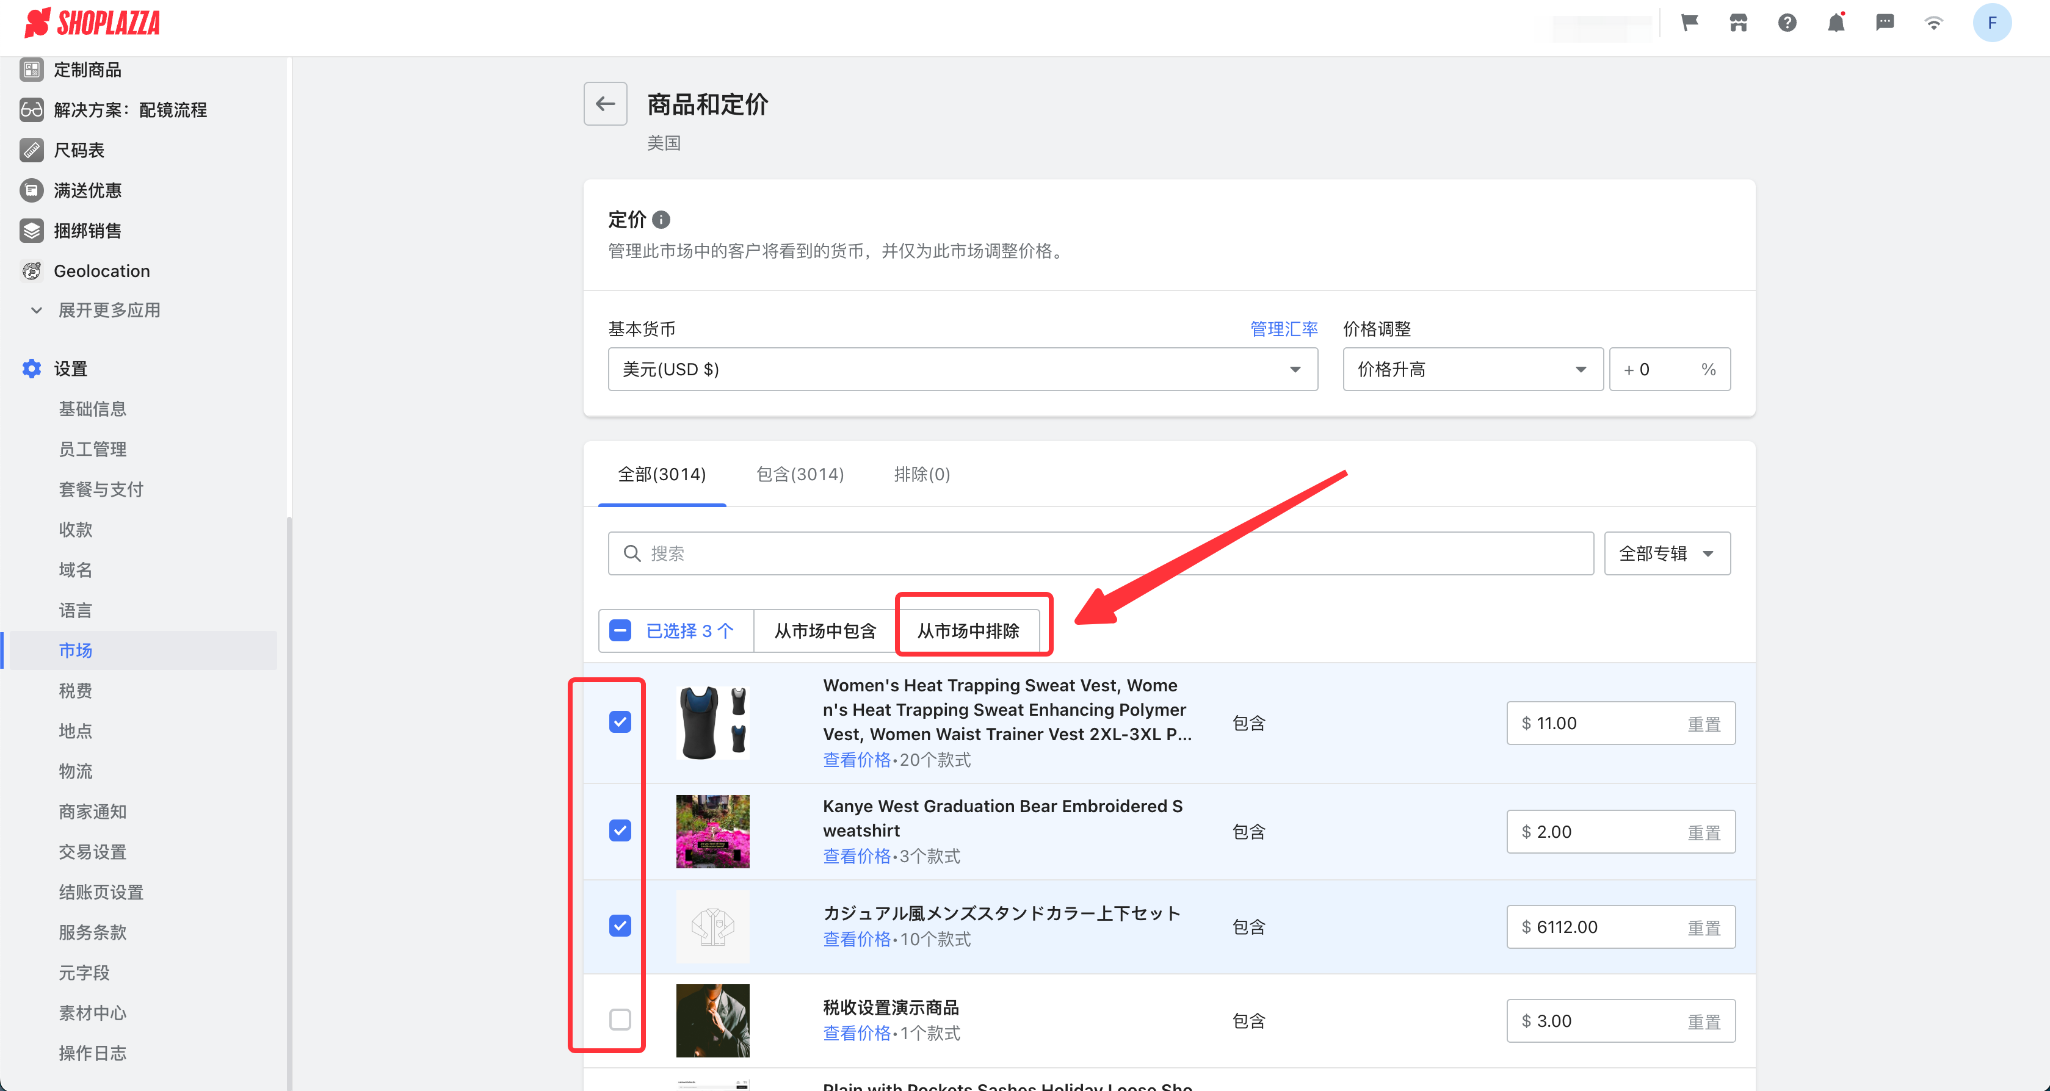Screen dimensions: 2050x1091
Task: Uncheck カジュアル風メンズ product checkbox
Action: (x=620, y=926)
